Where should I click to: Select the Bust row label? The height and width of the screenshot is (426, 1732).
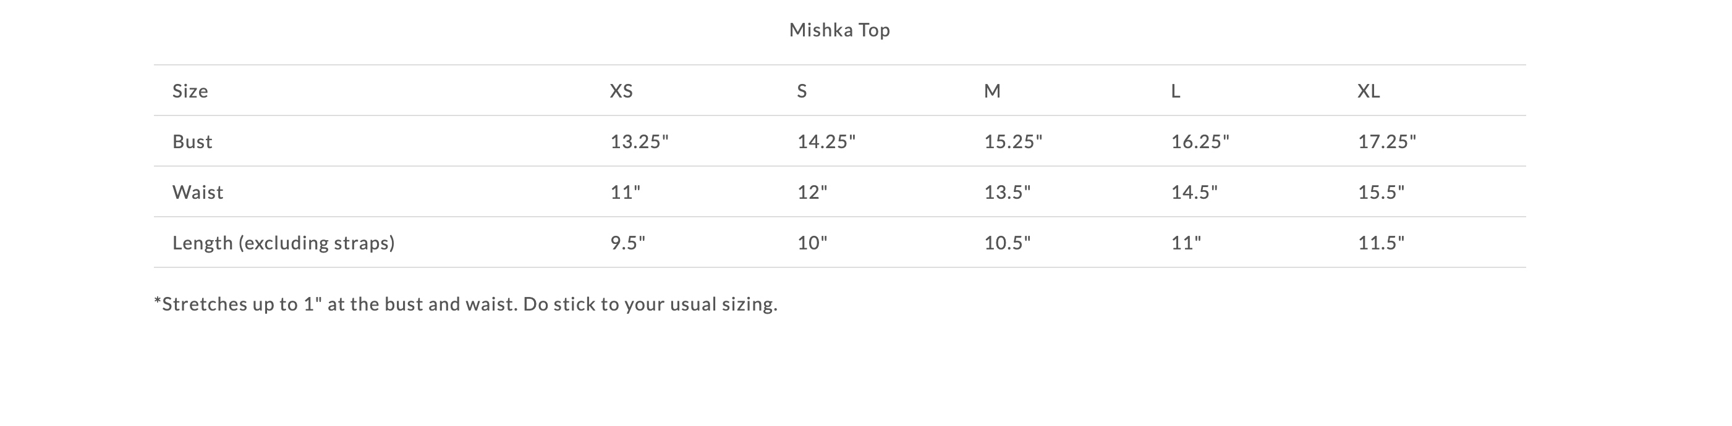pyautogui.click(x=192, y=141)
